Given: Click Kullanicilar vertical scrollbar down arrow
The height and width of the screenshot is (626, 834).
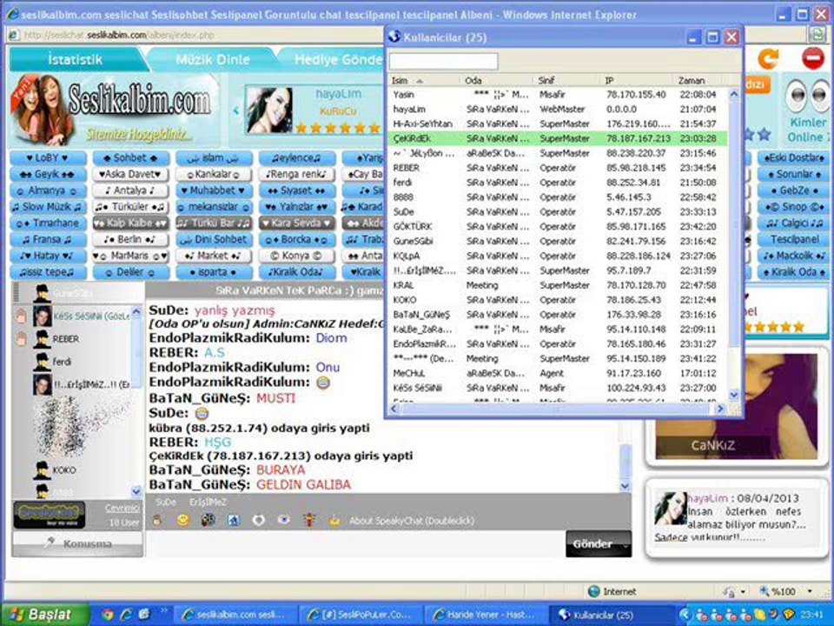Looking at the screenshot, I should coord(734,395).
